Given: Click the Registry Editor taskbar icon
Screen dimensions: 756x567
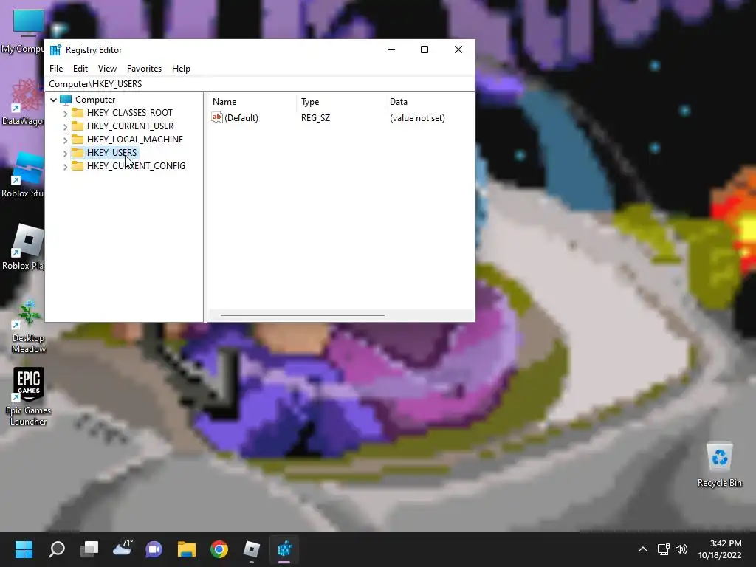Looking at the screenshot, I should pyautogui.click(x=284, y=549).
